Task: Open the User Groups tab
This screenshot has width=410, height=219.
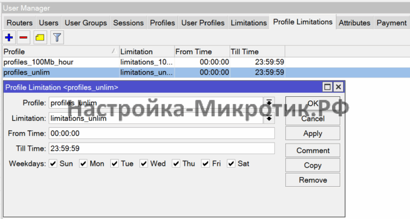Action: pyautogui.click(x=86, y=23)
